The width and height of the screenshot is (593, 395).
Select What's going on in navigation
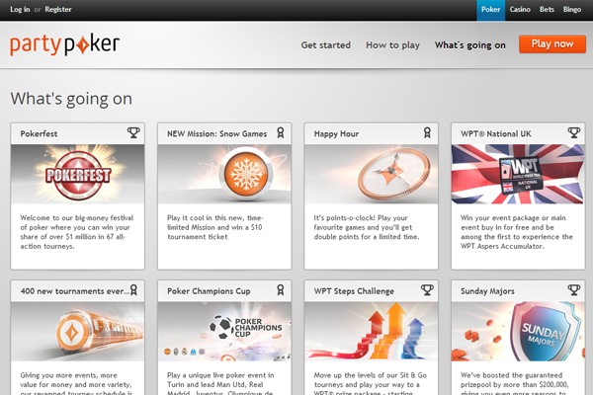(x=470, y=45)
